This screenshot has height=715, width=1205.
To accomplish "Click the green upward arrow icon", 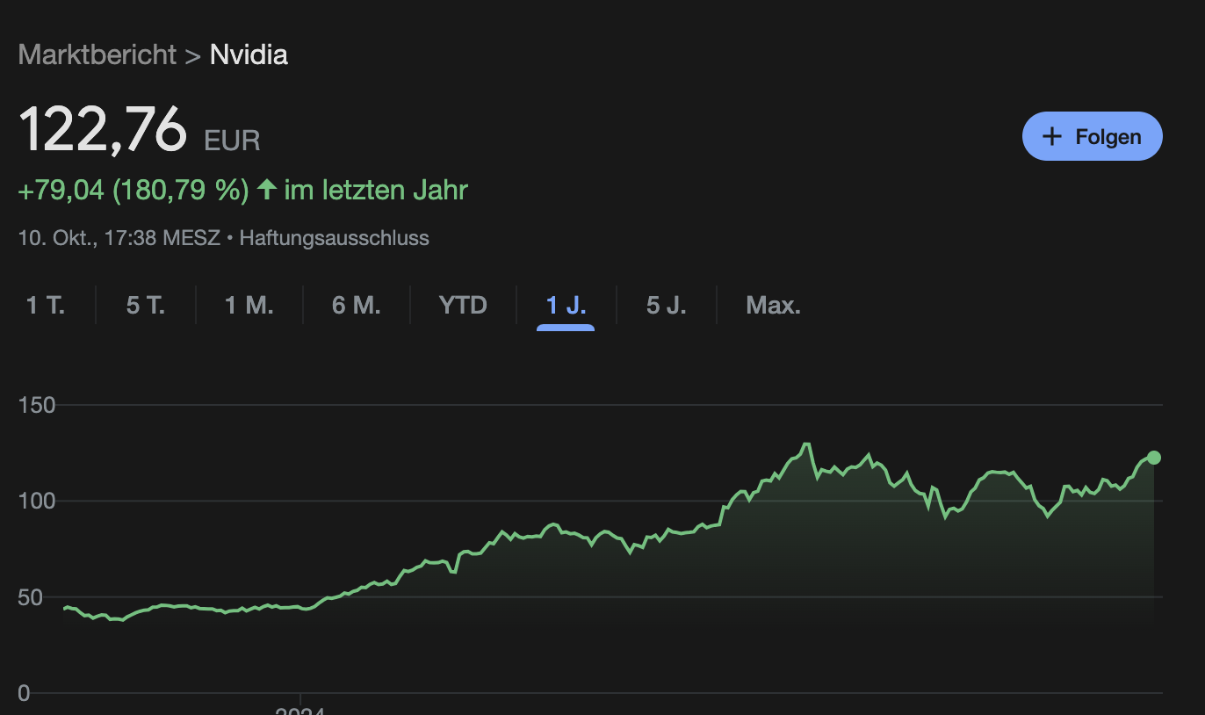I will point(267,190).
